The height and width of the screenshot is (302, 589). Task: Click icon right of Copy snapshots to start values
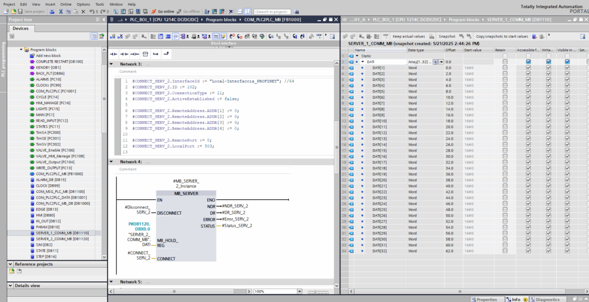click(x=534, y=36)
